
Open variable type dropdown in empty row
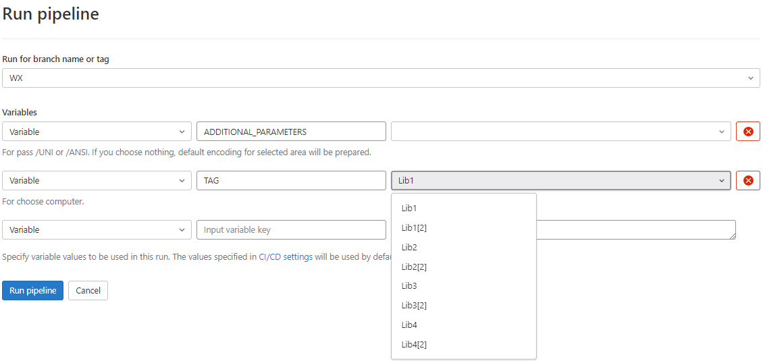[x=97, y=230]
